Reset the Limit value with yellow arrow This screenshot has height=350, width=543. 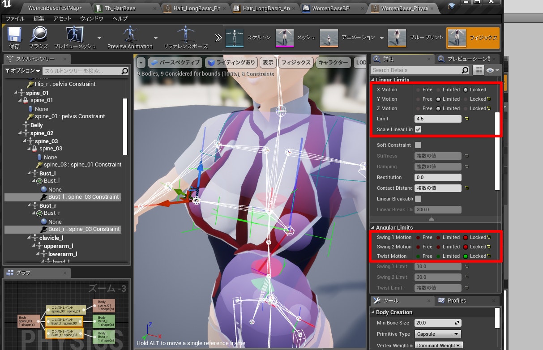467,119
